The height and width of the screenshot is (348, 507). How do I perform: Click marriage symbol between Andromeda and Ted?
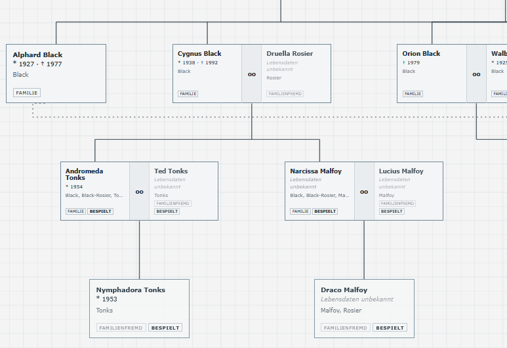pos(139,192)
